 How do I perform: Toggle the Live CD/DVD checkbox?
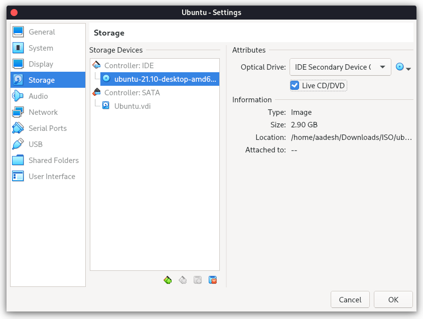pyautogui.click(x=295, y=86)
